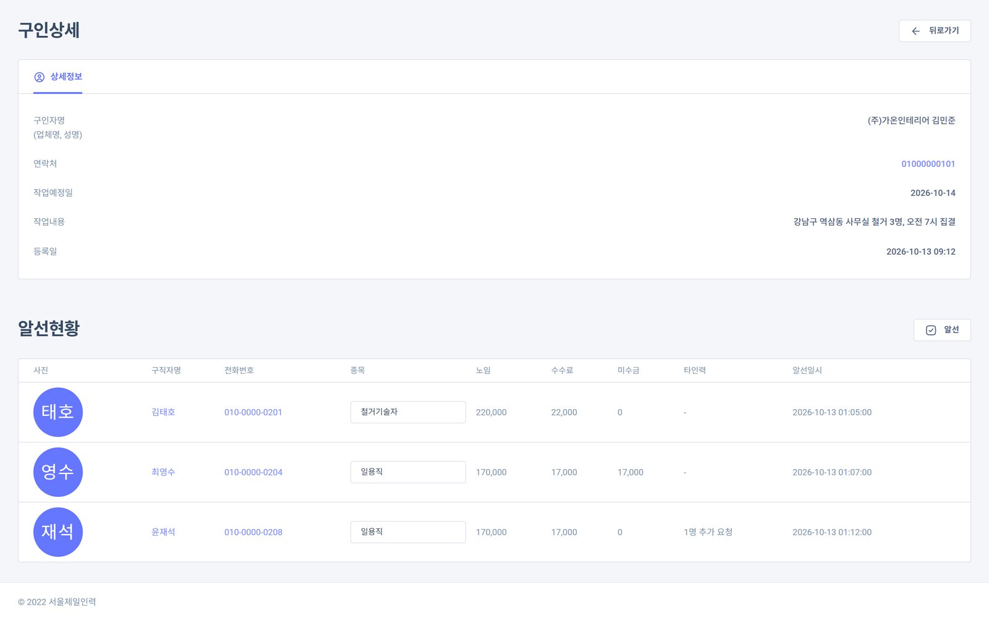Screen dimensions: 989x618
Task: Click the 알선일시 column header
Action: (x=807, y=370)
